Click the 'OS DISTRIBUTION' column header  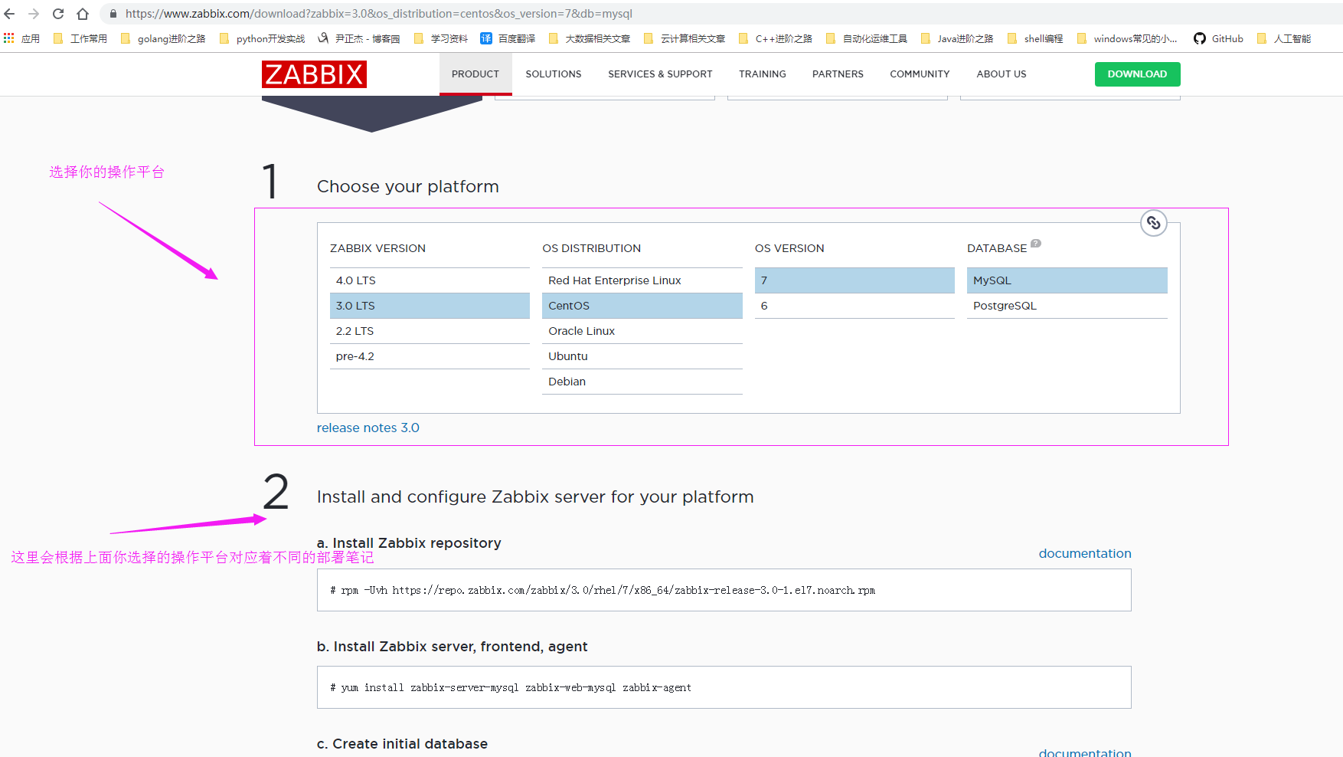(592, 248)
